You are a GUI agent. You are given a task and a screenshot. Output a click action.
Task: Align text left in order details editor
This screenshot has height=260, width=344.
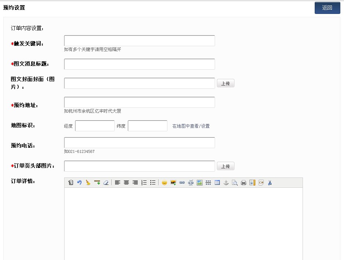(118, 183)
